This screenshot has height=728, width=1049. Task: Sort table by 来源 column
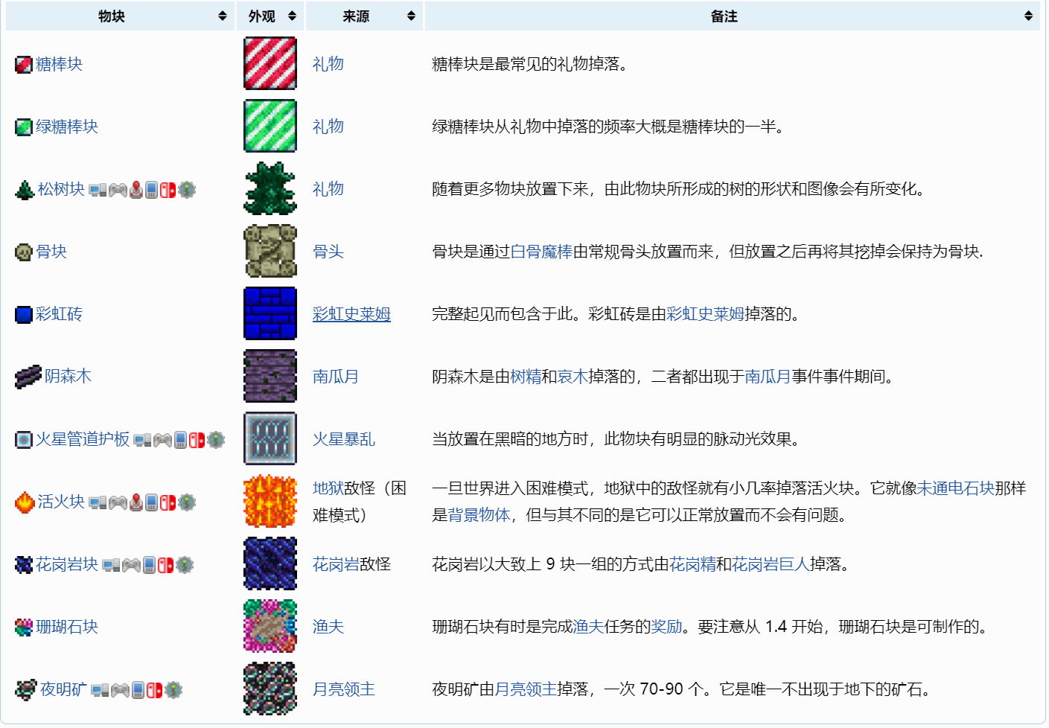(x=411, y=16)
